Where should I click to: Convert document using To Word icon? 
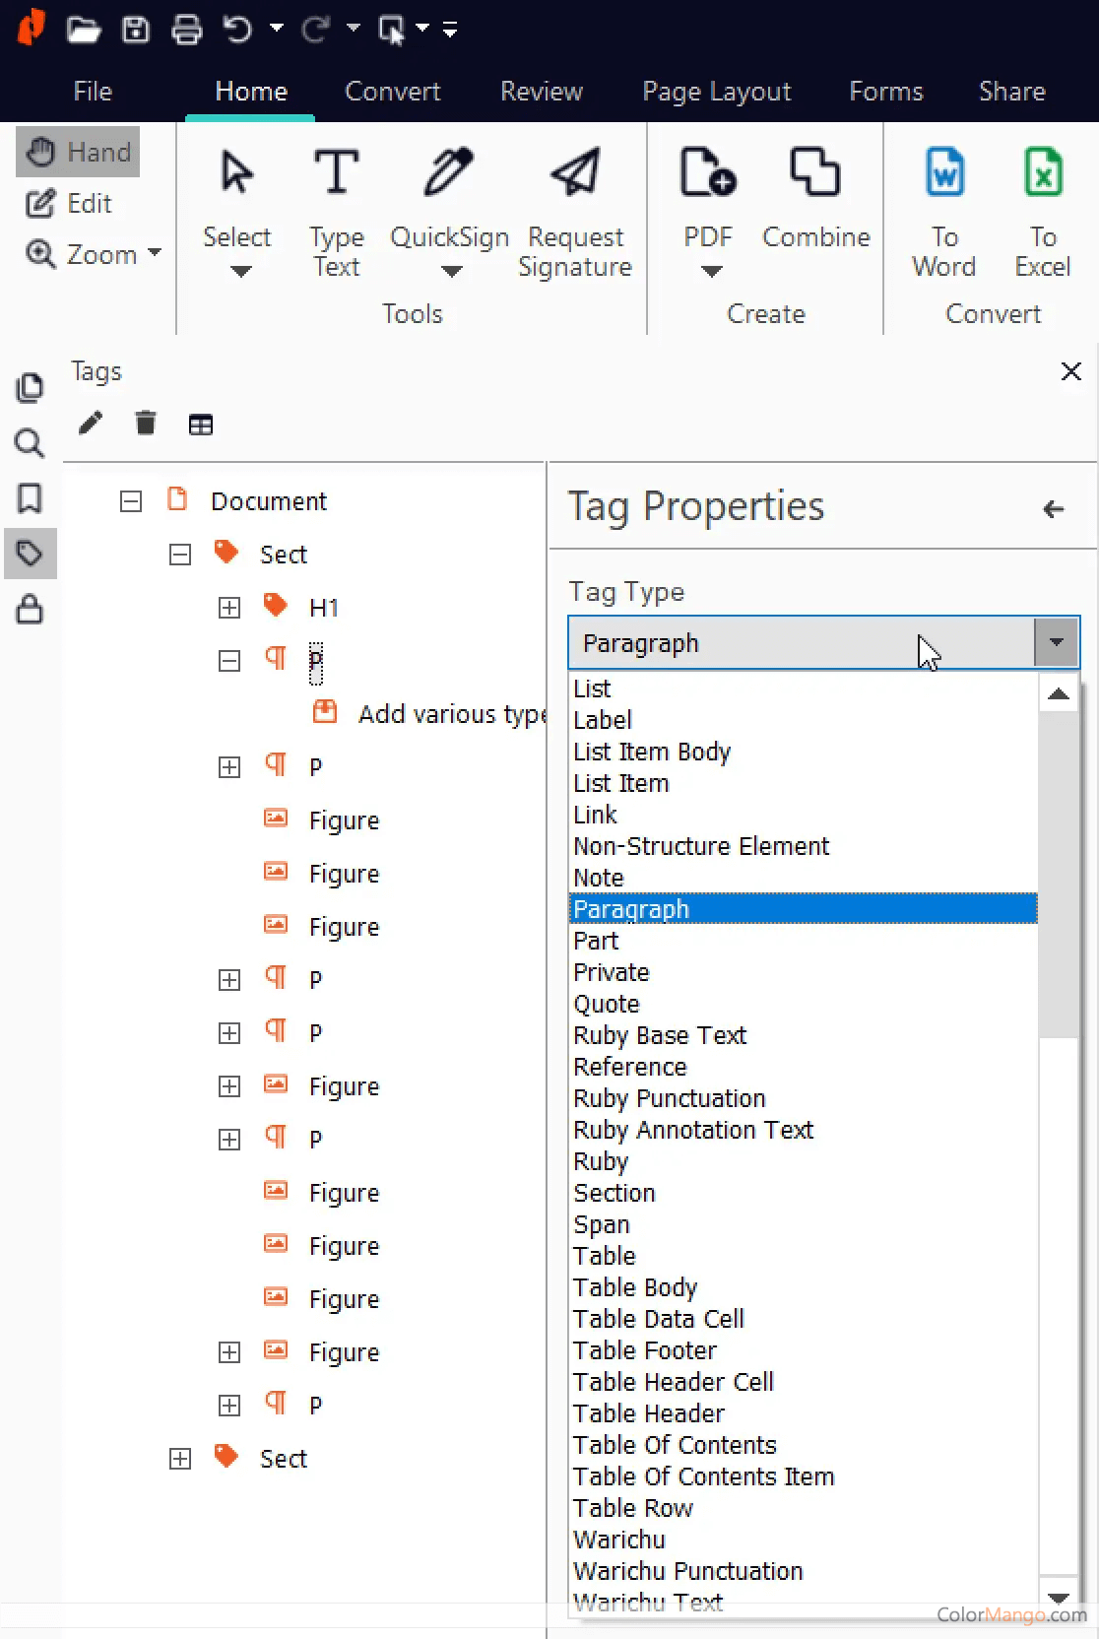pos(944,172)
